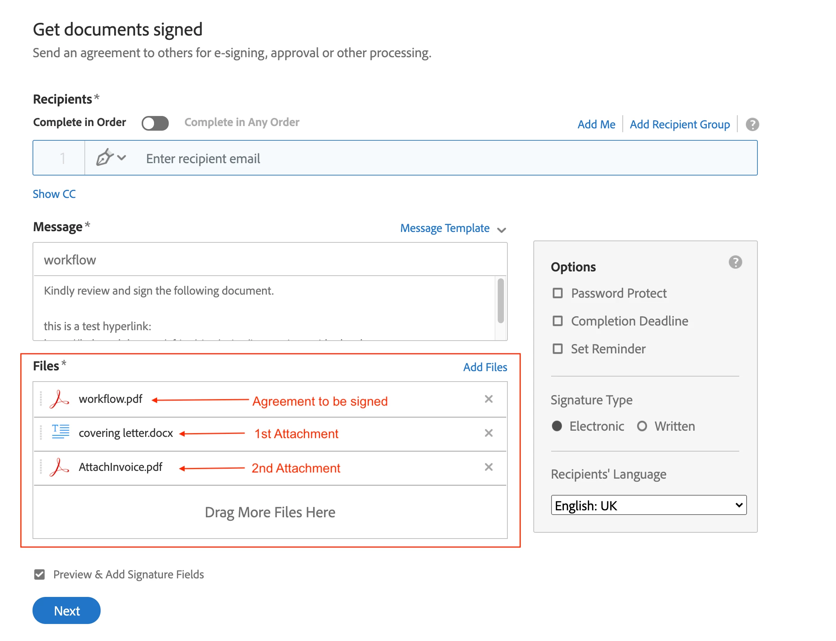
Task: Click the workflow.pdf PDF file icon
Action: (x=59, y=399)
